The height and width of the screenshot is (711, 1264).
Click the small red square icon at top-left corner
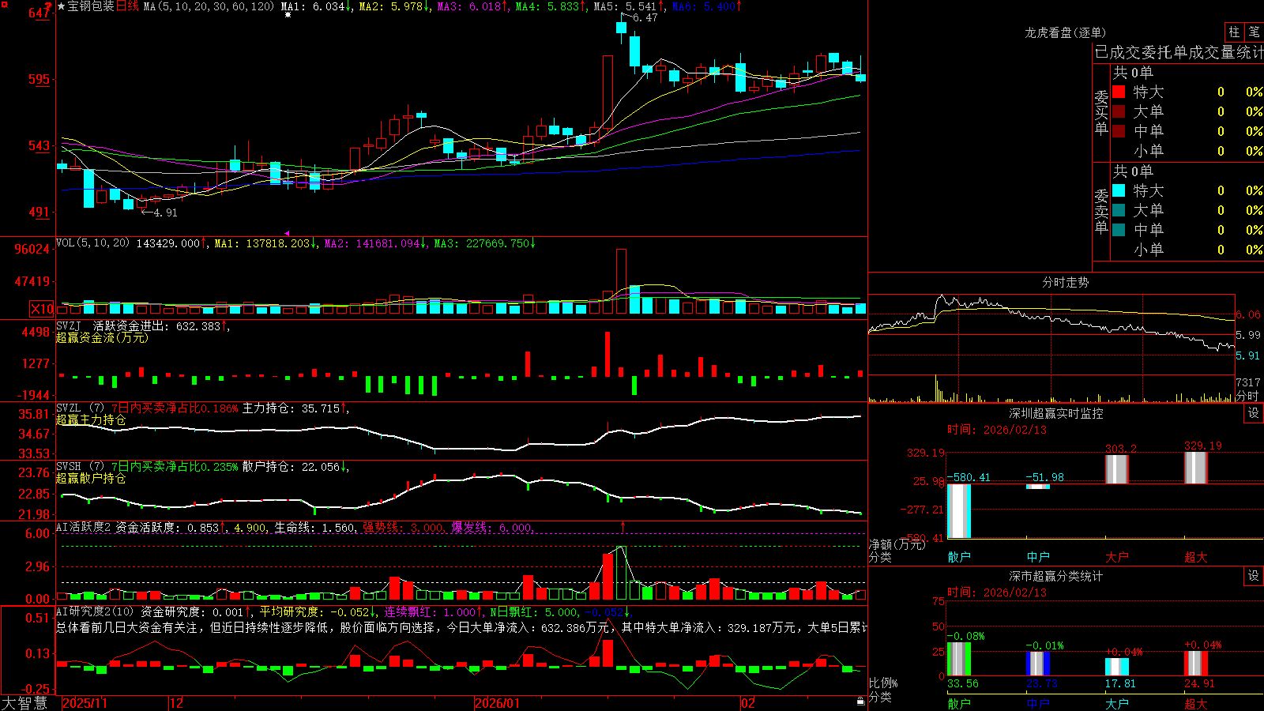[5, 5]
